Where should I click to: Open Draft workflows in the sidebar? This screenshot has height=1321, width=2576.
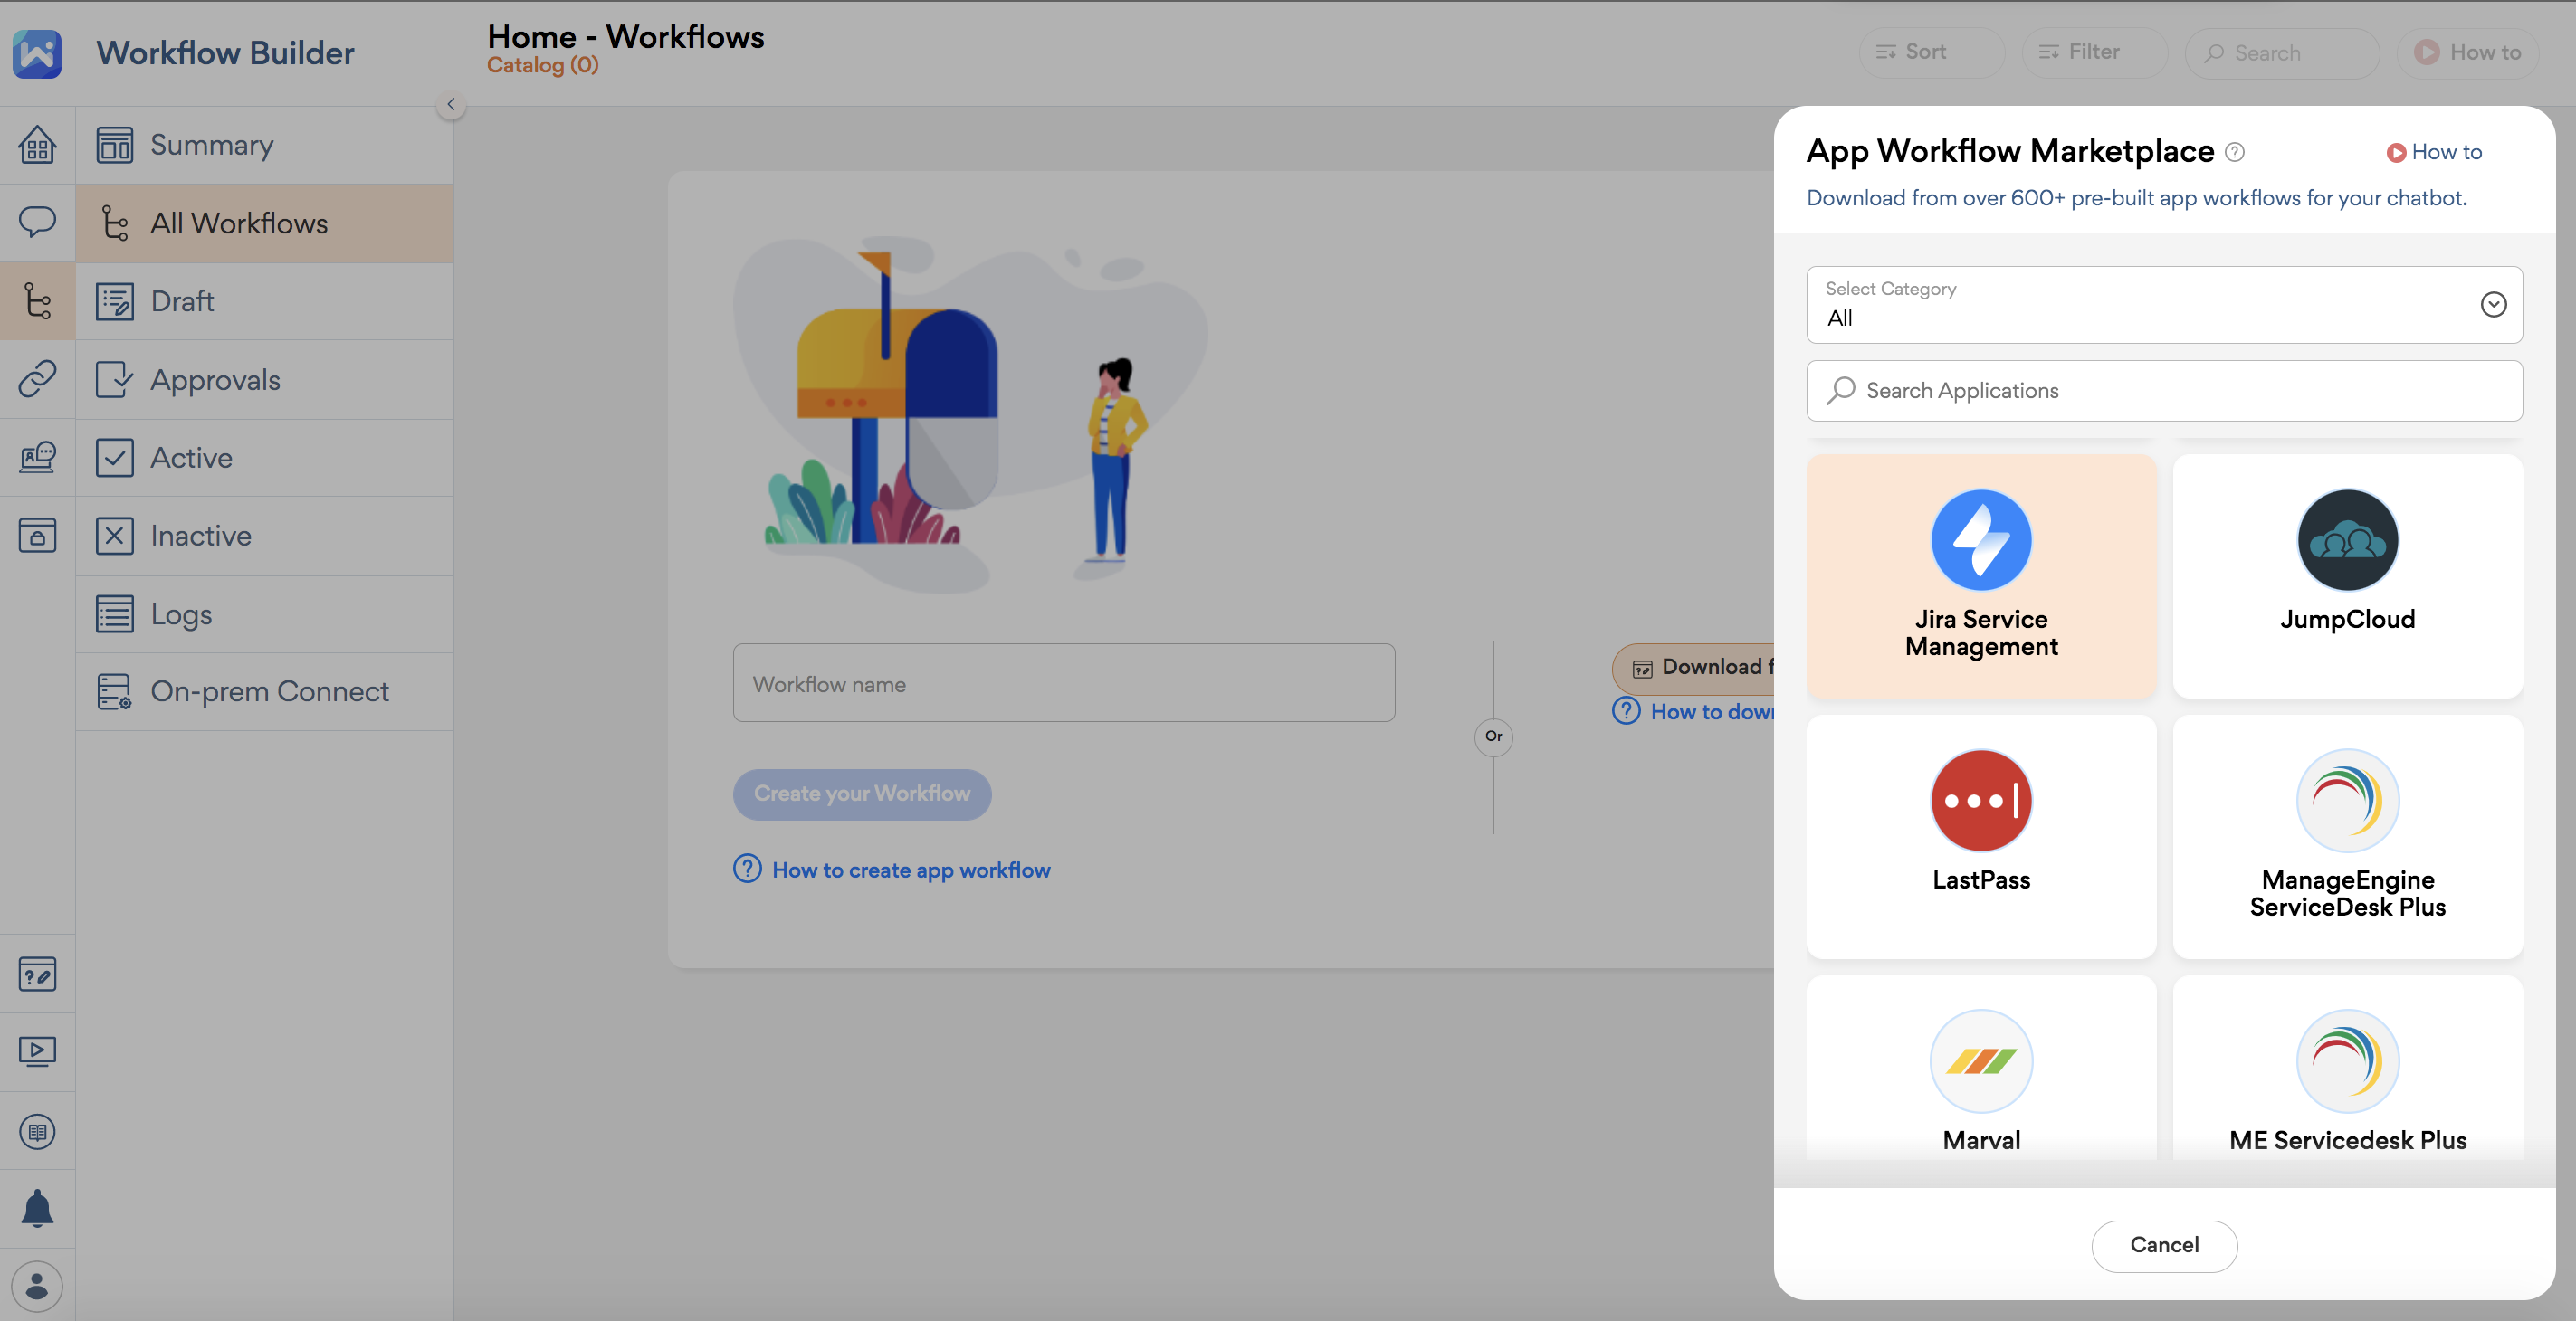[x=264, y=301]
